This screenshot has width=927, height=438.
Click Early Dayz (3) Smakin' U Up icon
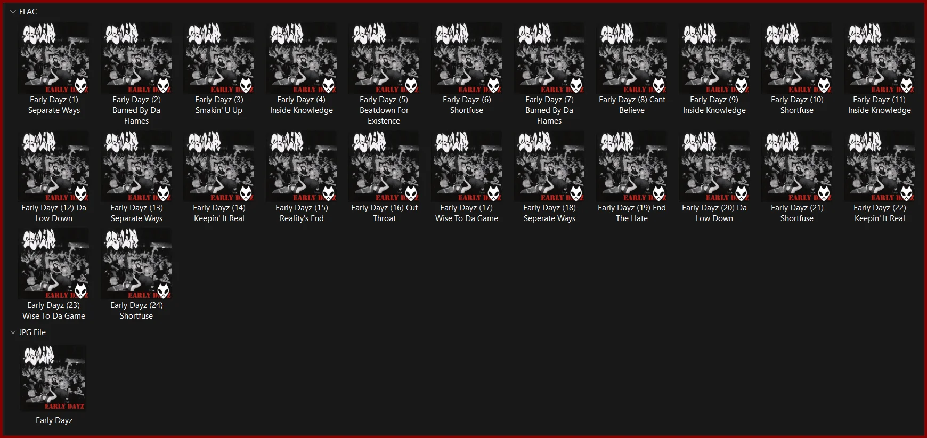click(x=219, y=58)
